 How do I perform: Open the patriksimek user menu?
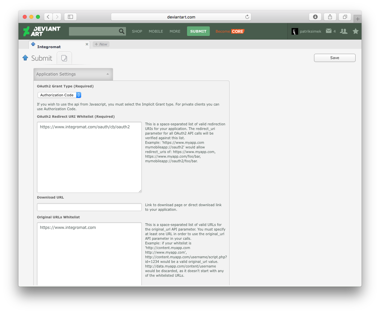(310, 31)
